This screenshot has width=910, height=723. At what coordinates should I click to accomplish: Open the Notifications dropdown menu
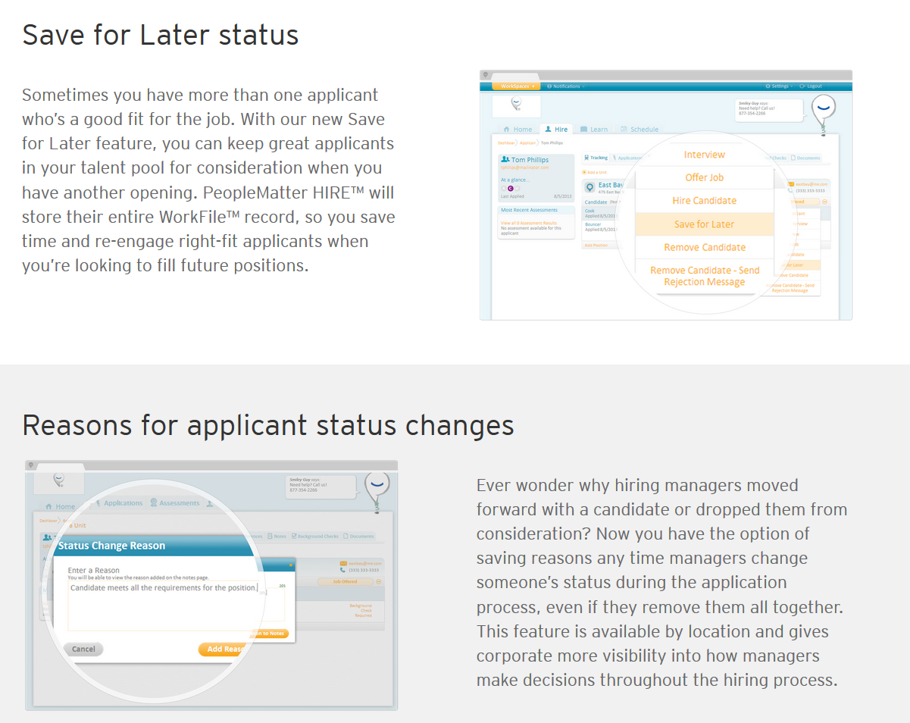(565, 86)
